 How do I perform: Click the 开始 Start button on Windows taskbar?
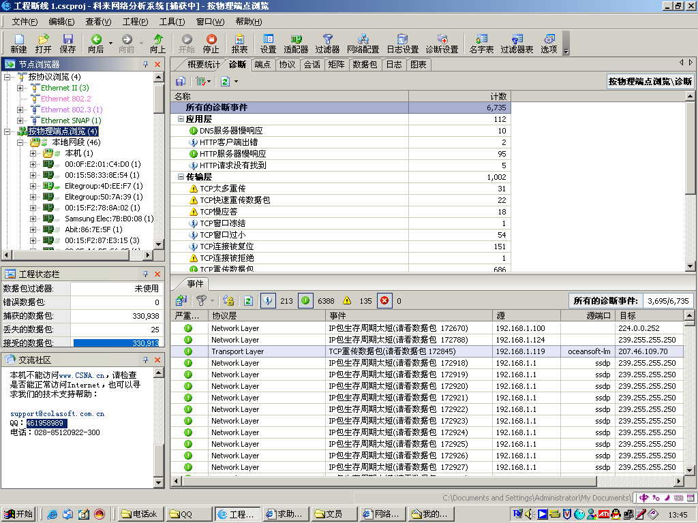tap(18, 514)
